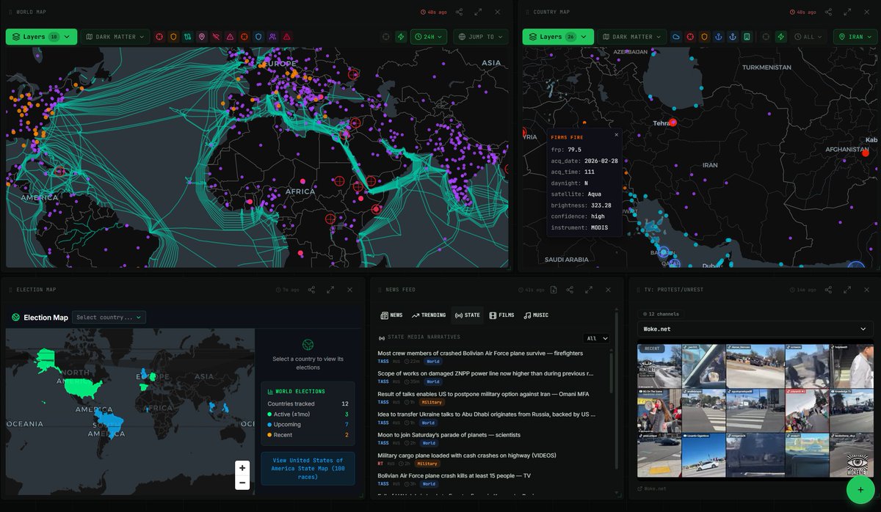Select STATE tab in News Feed

(x=468, y=315)
